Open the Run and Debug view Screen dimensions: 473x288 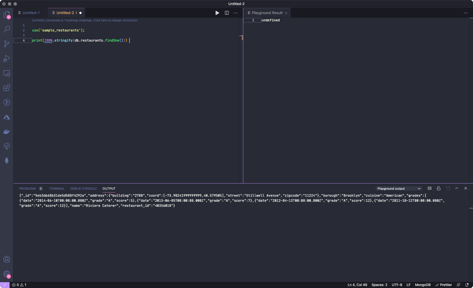click(x=7, y=58)
